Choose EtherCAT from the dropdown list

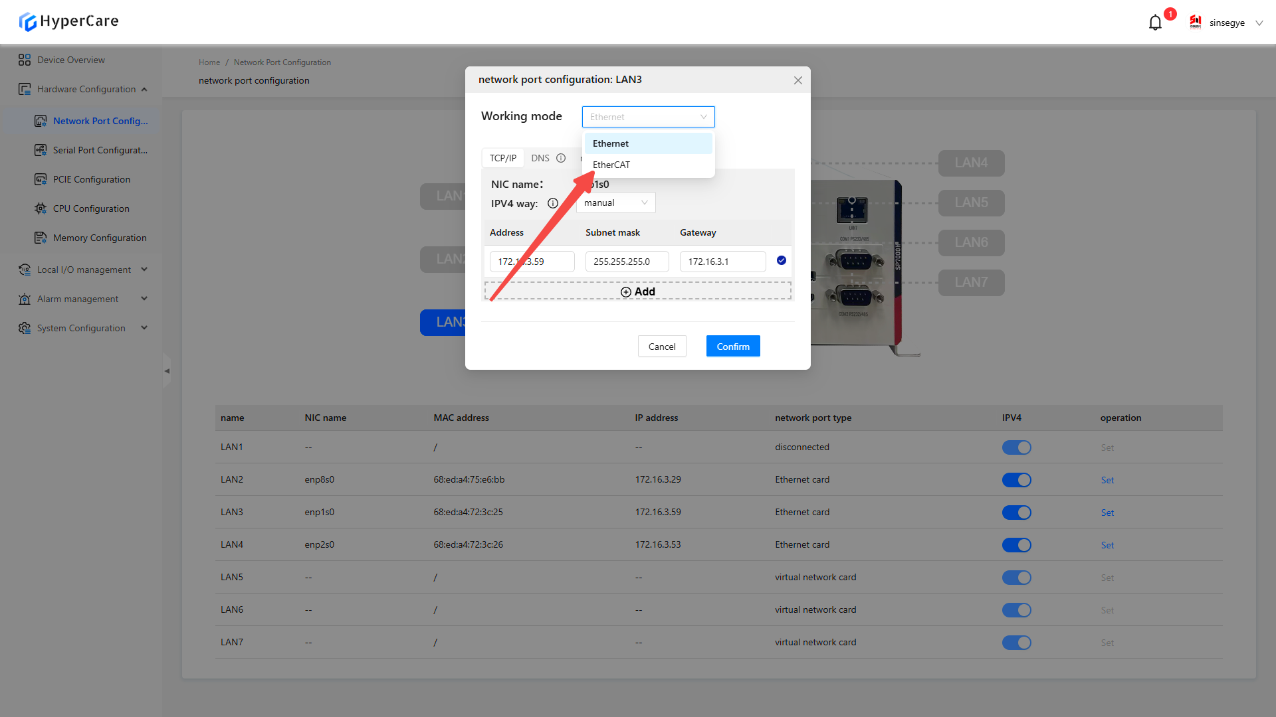[x=611, y=165]
